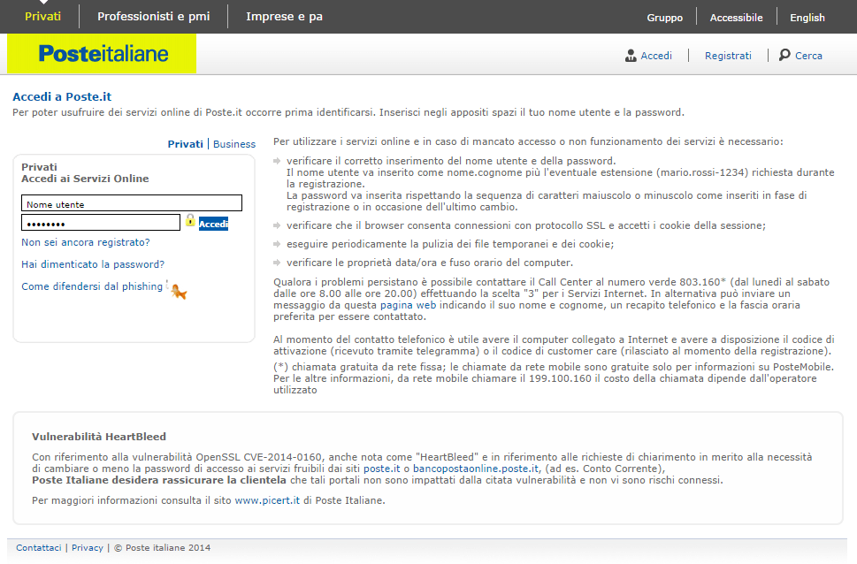Click the 'Accedi ai Servizi Online' text
857x564 pixels.
click(85, 179)
